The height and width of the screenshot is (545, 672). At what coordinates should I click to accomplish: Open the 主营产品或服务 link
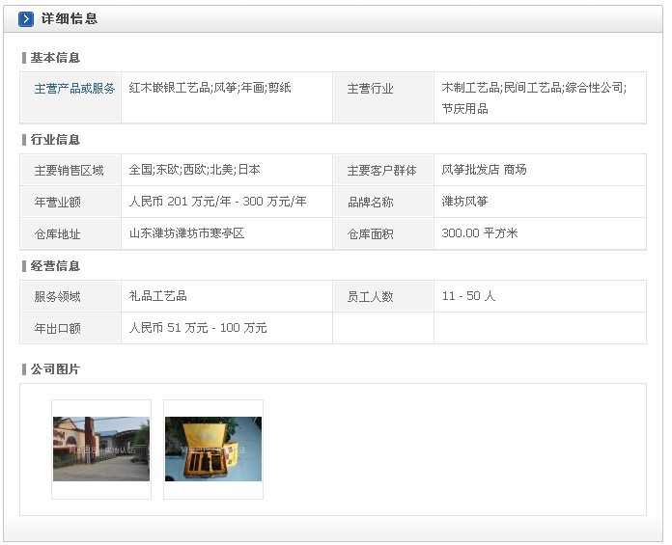74,88
